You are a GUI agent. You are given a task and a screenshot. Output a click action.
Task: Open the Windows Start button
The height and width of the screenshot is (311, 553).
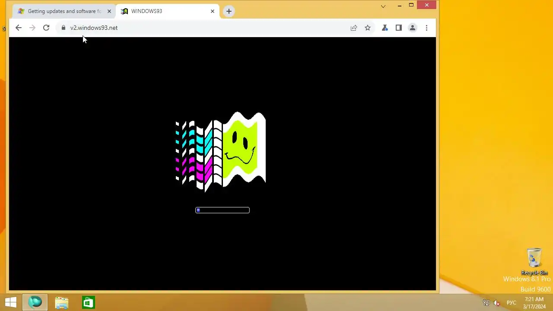11,302
